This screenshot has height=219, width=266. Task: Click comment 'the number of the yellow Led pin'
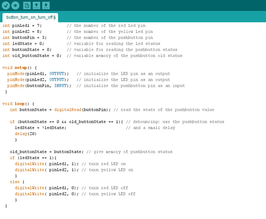[x=113, y=32]
